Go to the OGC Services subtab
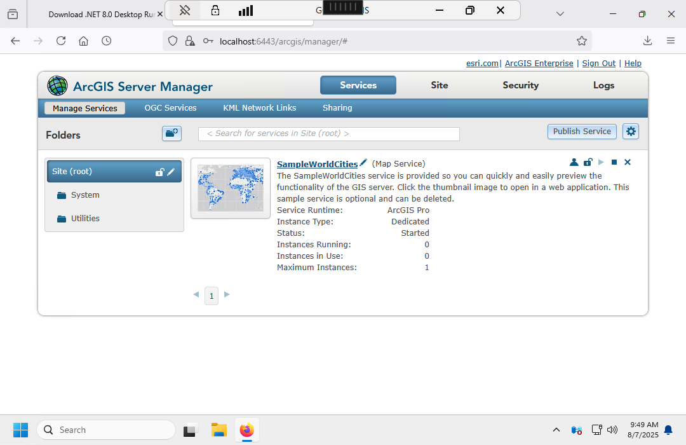Viewport: 686px width, 445px height. pyautogui.click(x=170, y=108)
